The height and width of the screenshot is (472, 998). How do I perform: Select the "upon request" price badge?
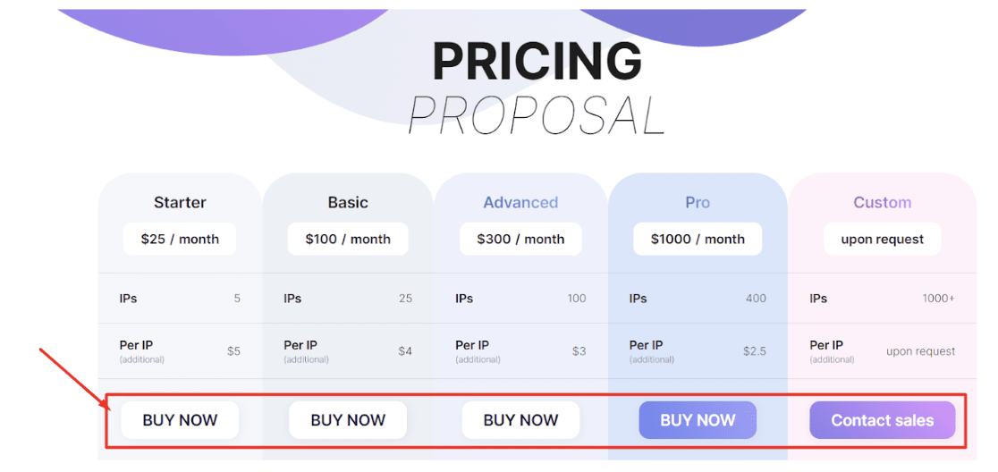882,239
